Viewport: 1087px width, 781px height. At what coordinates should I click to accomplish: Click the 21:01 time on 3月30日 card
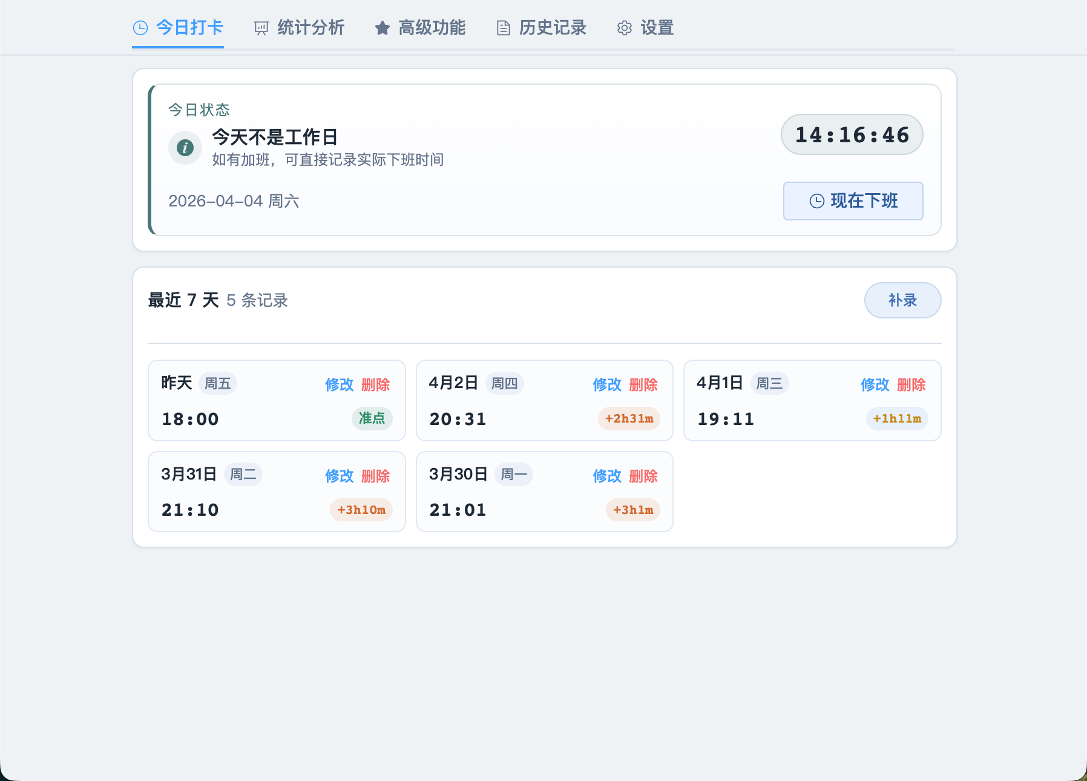tap(458, 510)
